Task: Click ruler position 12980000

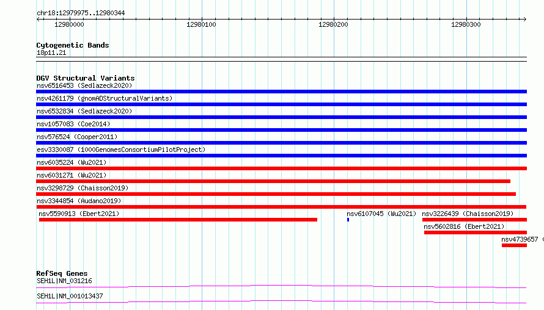Action: (x=70, y=24)
